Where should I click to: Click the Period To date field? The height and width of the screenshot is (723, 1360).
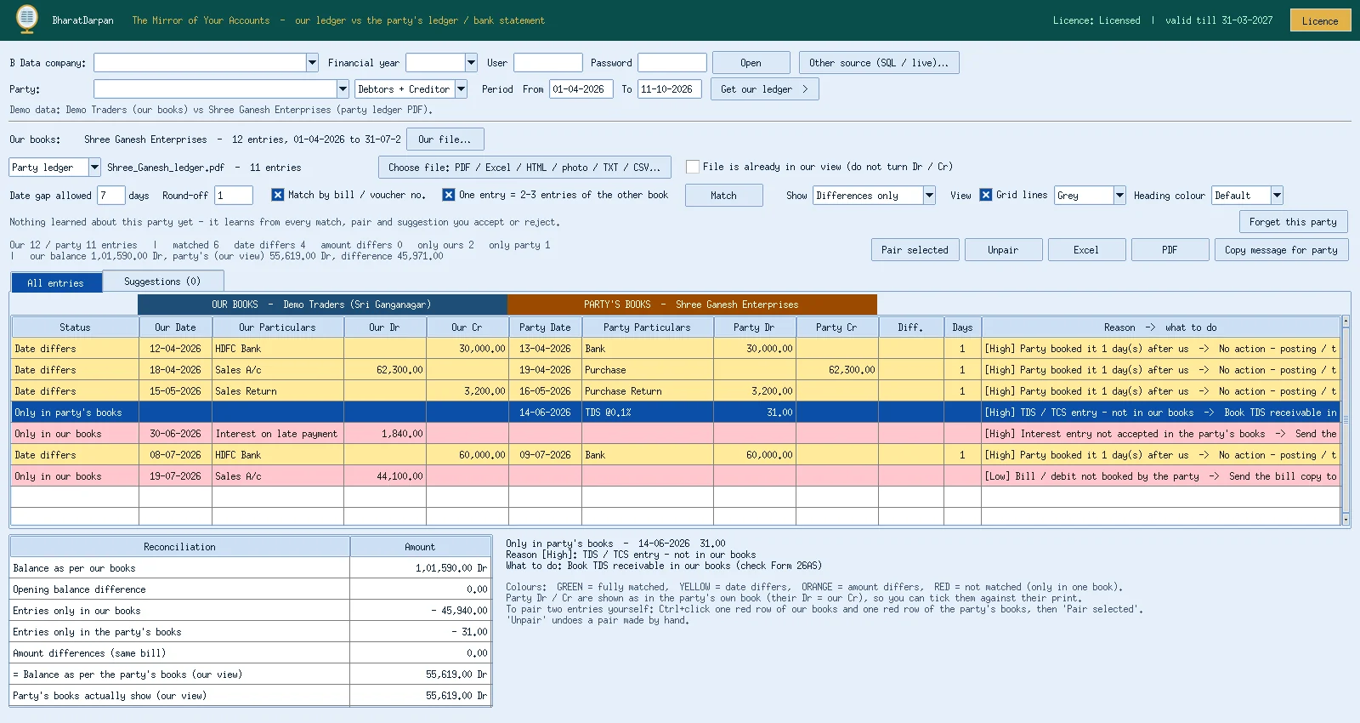tap(670, 89)
